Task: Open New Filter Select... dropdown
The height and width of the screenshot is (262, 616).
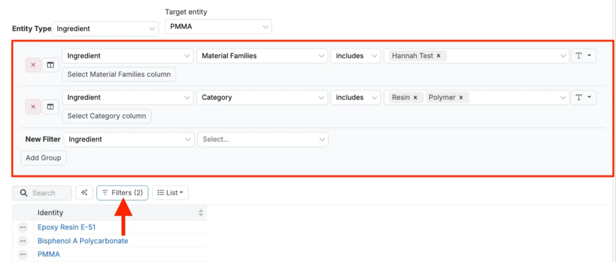Action: click(262, 139)
